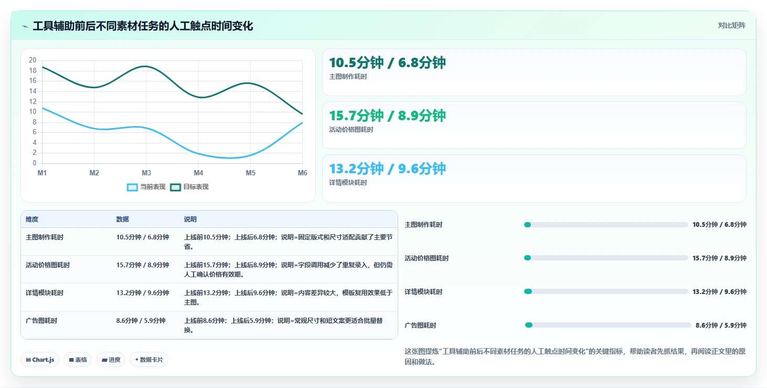The width and height of the screenshot is (767, 388).
Task: Click the summary paragraph starting 这张图提炼
Action: (575, 356)
